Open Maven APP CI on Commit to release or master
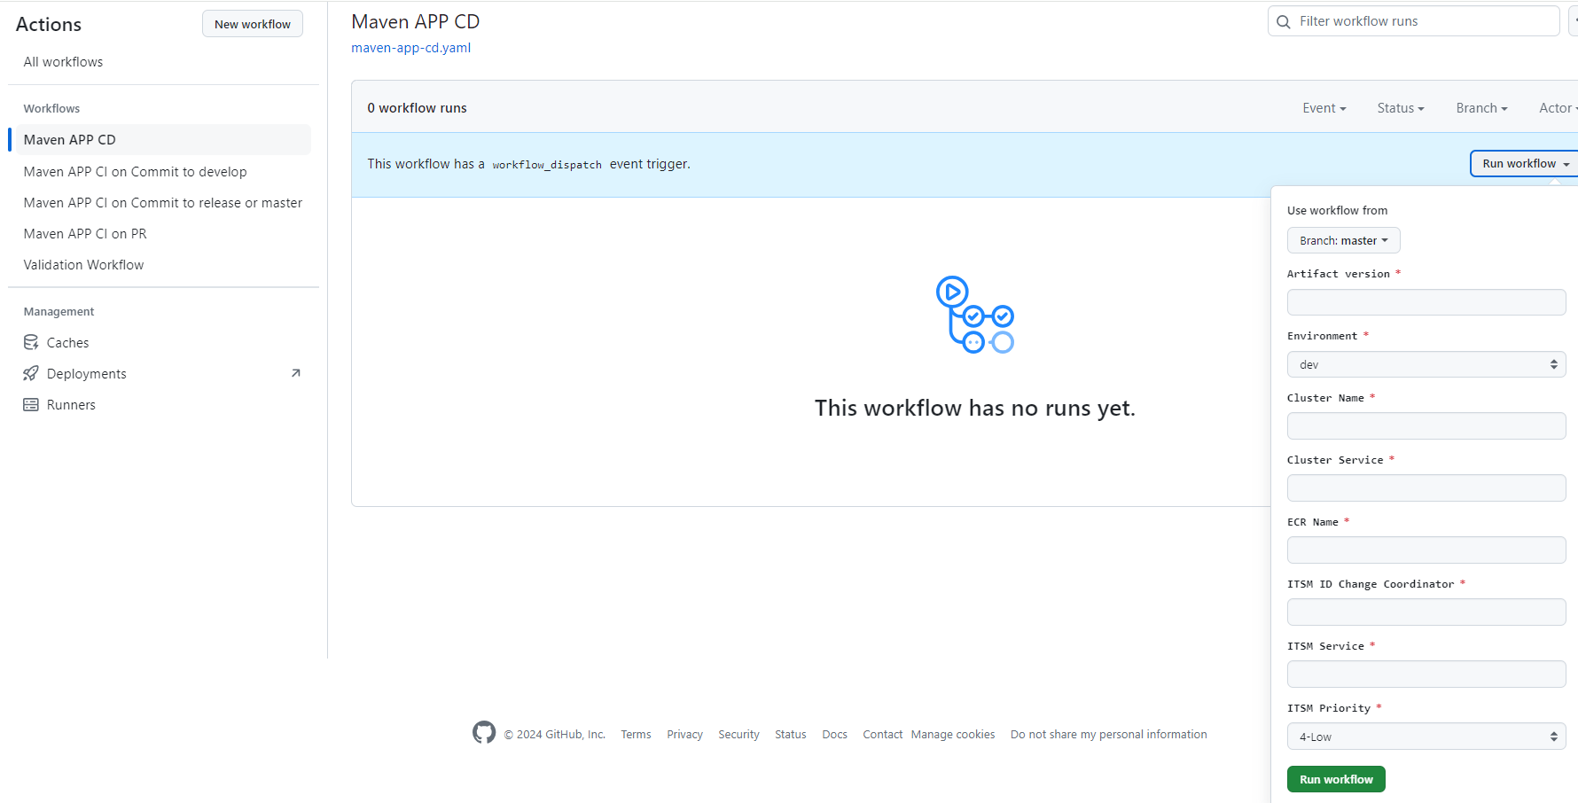This screenshot has height=803, width=1578. pos(163,202)
